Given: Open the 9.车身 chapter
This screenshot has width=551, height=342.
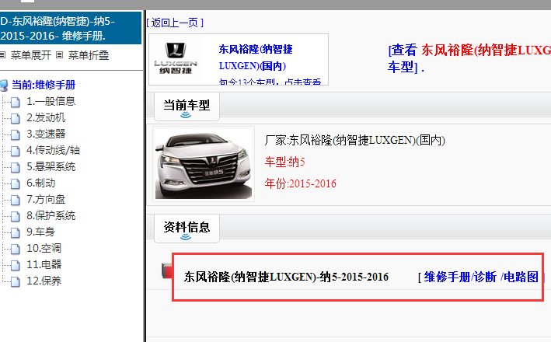Looking at the screenshot, I should pos(41,232).
